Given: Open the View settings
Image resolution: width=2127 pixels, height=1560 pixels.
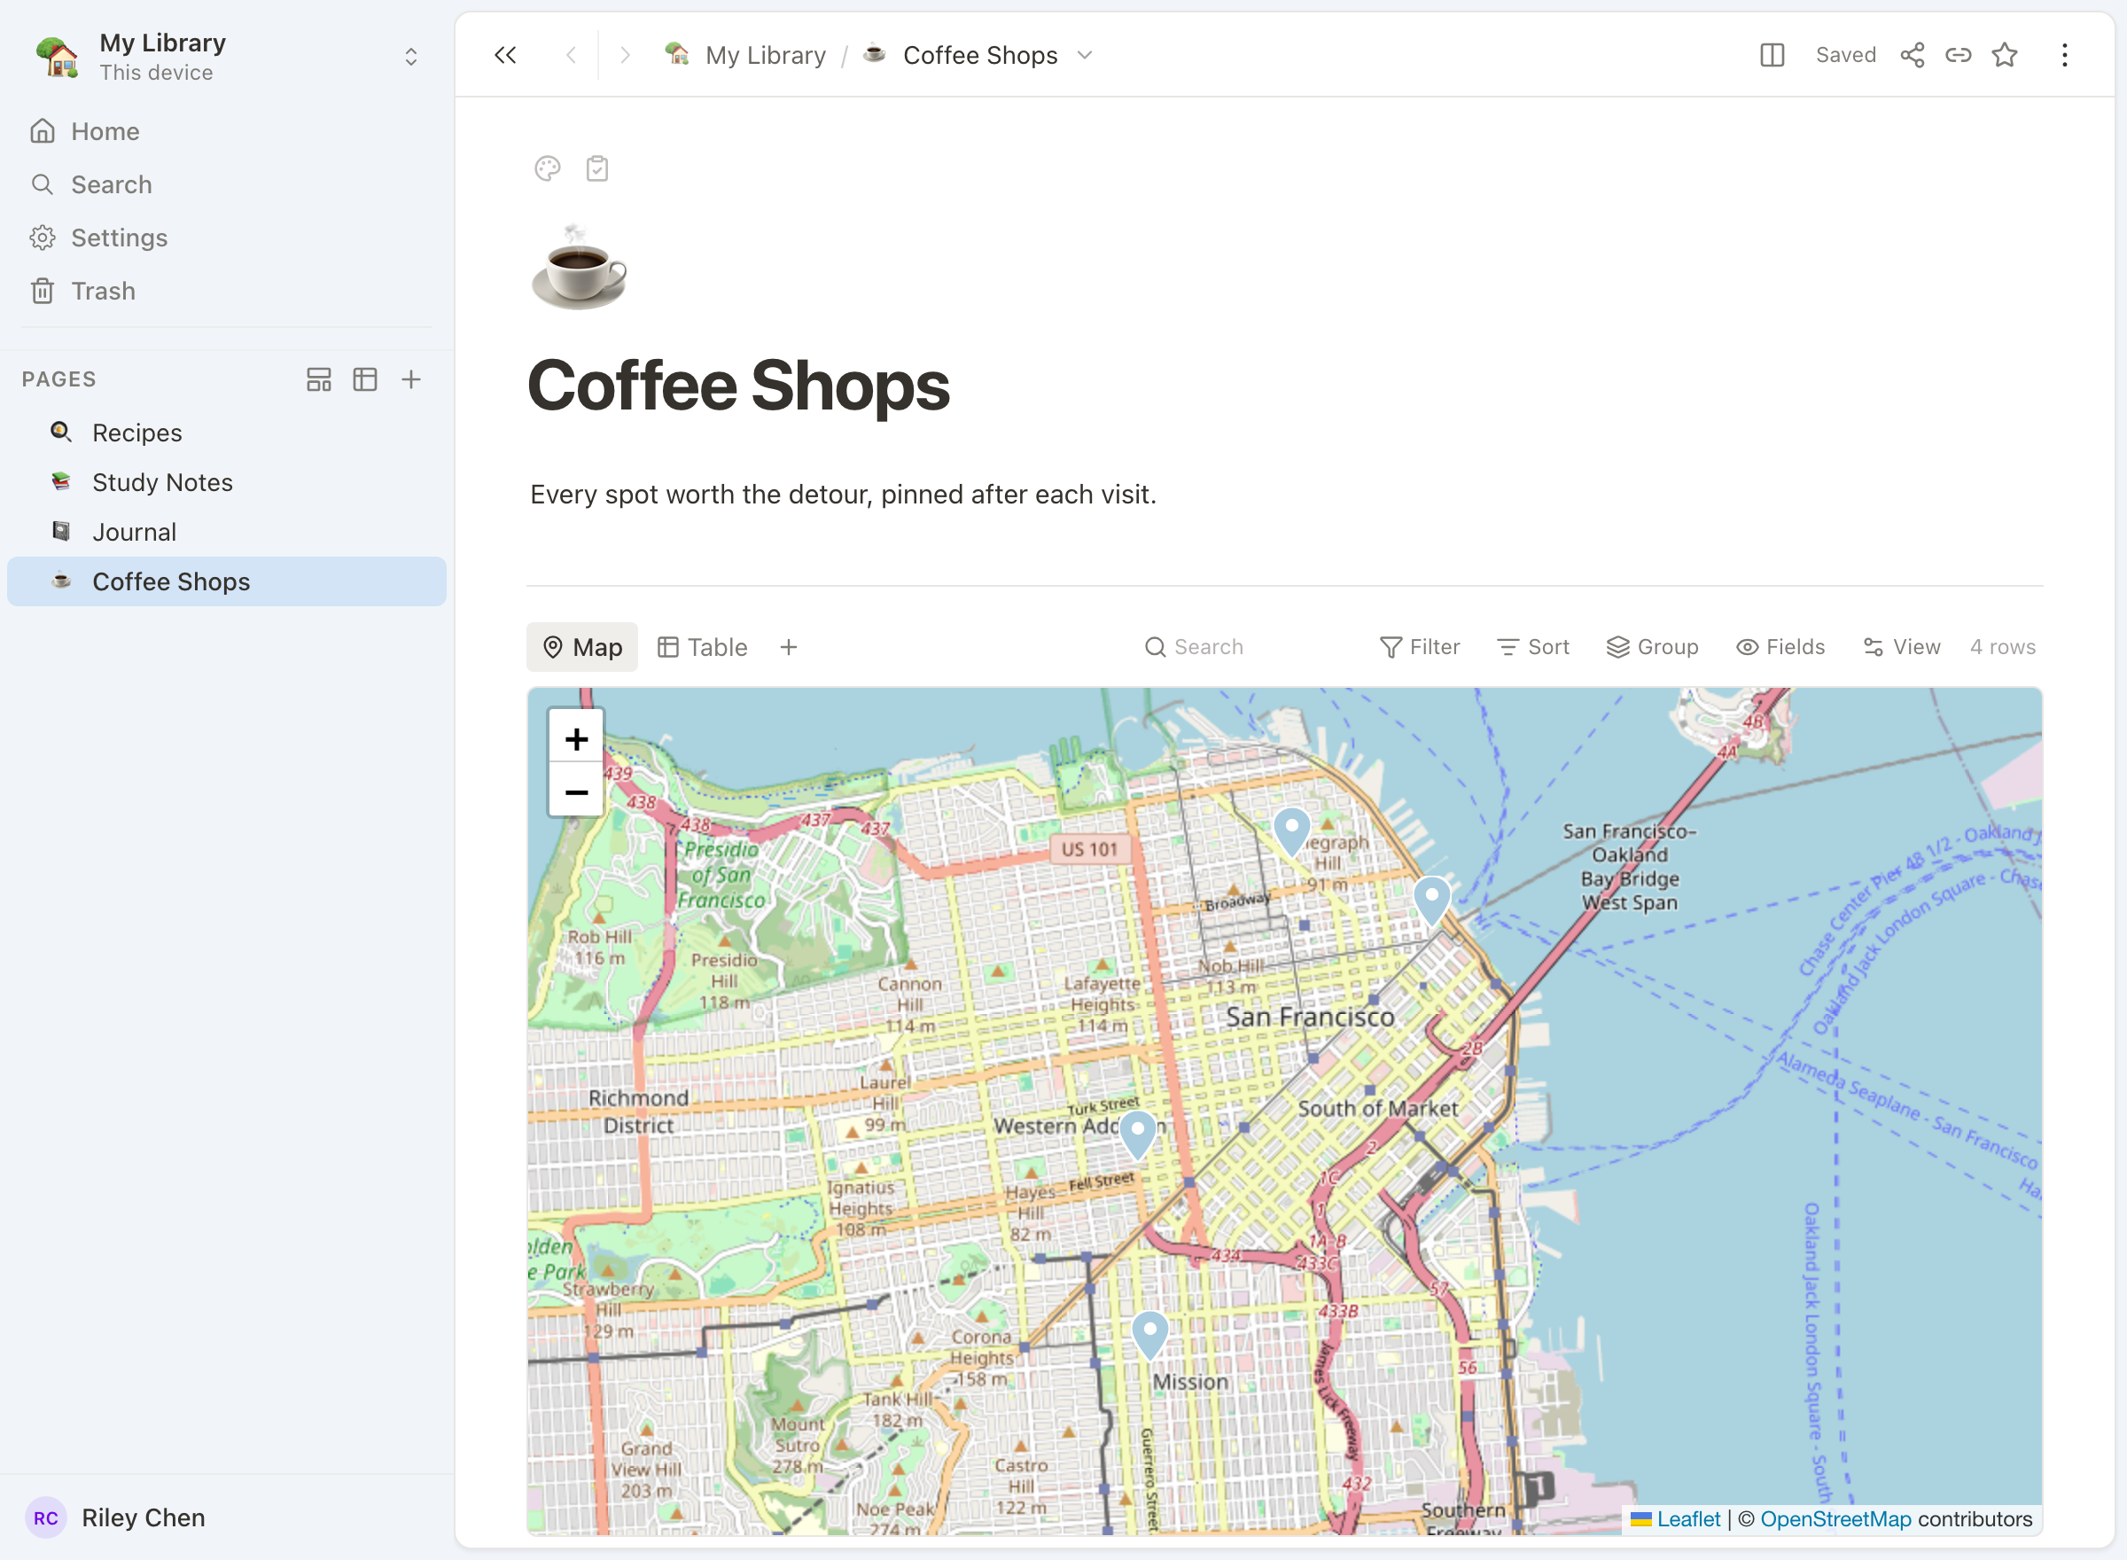Looking at the screenshot, I should [x=1901, y=647].
